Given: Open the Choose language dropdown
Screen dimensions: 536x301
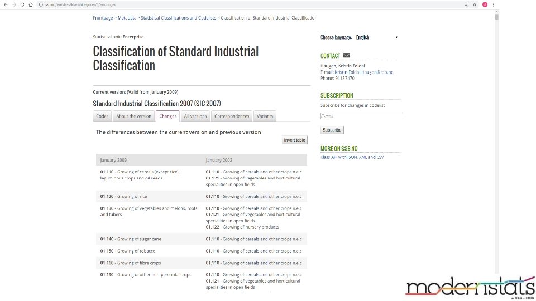Looking at the screenshot, I should (x=377, y=37).
